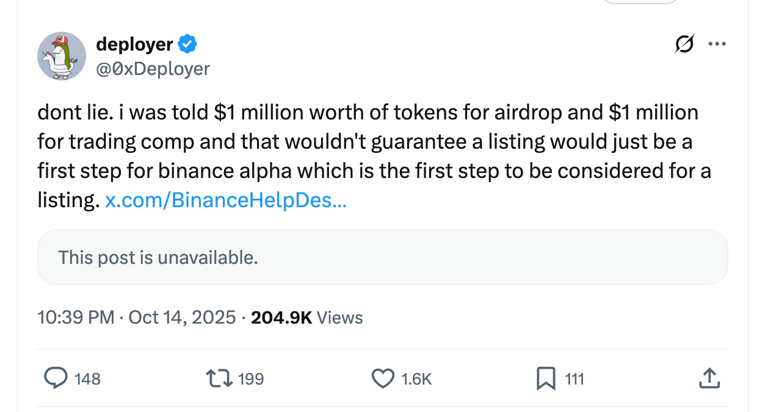Like the post using the heart icon
The width and height of the screenshot is (768, 412).
pyautogui.click(x=382, y=378)
